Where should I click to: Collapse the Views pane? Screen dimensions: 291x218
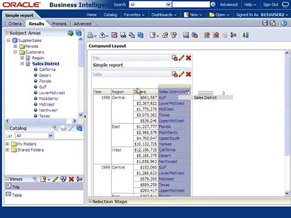coord(7,179)
